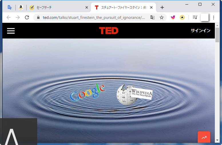Click the サインイン sign-in link
Screen dimensions: 222x145
click(201, 31)
